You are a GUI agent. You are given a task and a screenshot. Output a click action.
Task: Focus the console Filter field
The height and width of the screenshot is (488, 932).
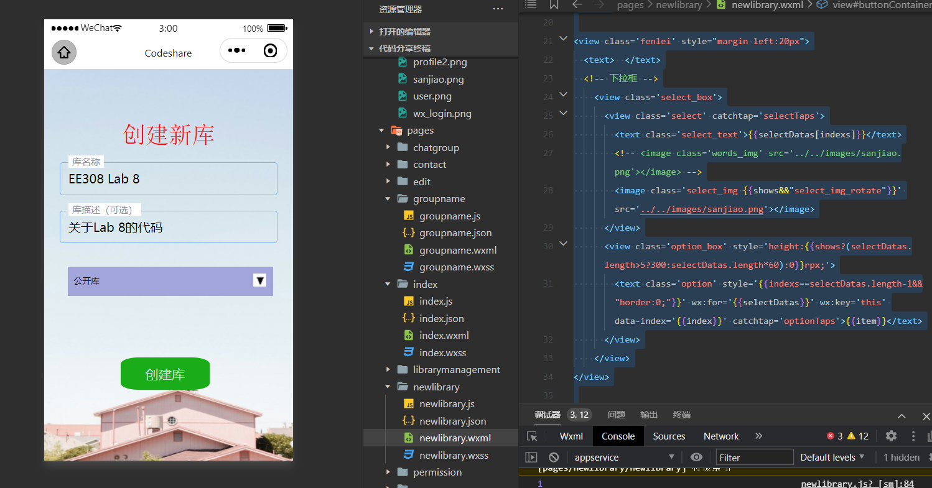pos(755,458)
